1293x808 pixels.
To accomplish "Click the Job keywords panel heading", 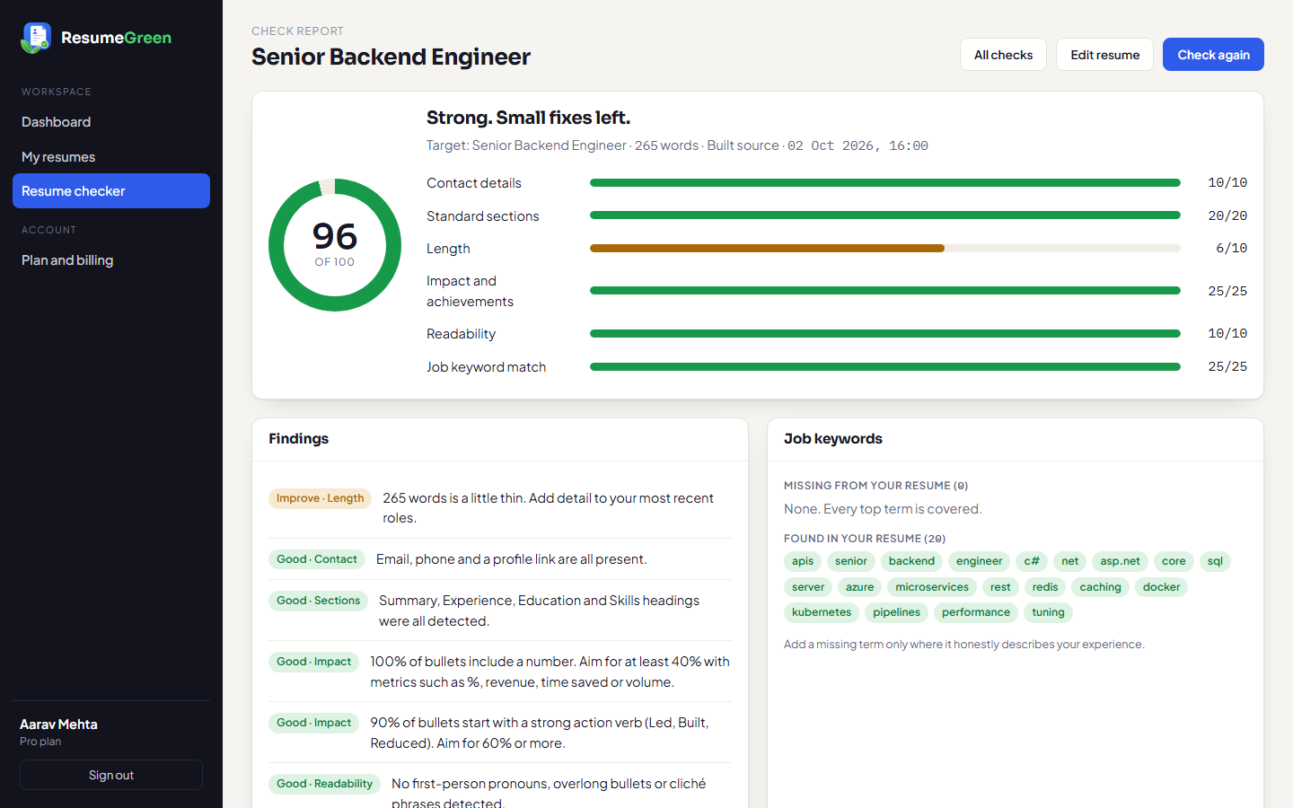I will tap(832, 439).
